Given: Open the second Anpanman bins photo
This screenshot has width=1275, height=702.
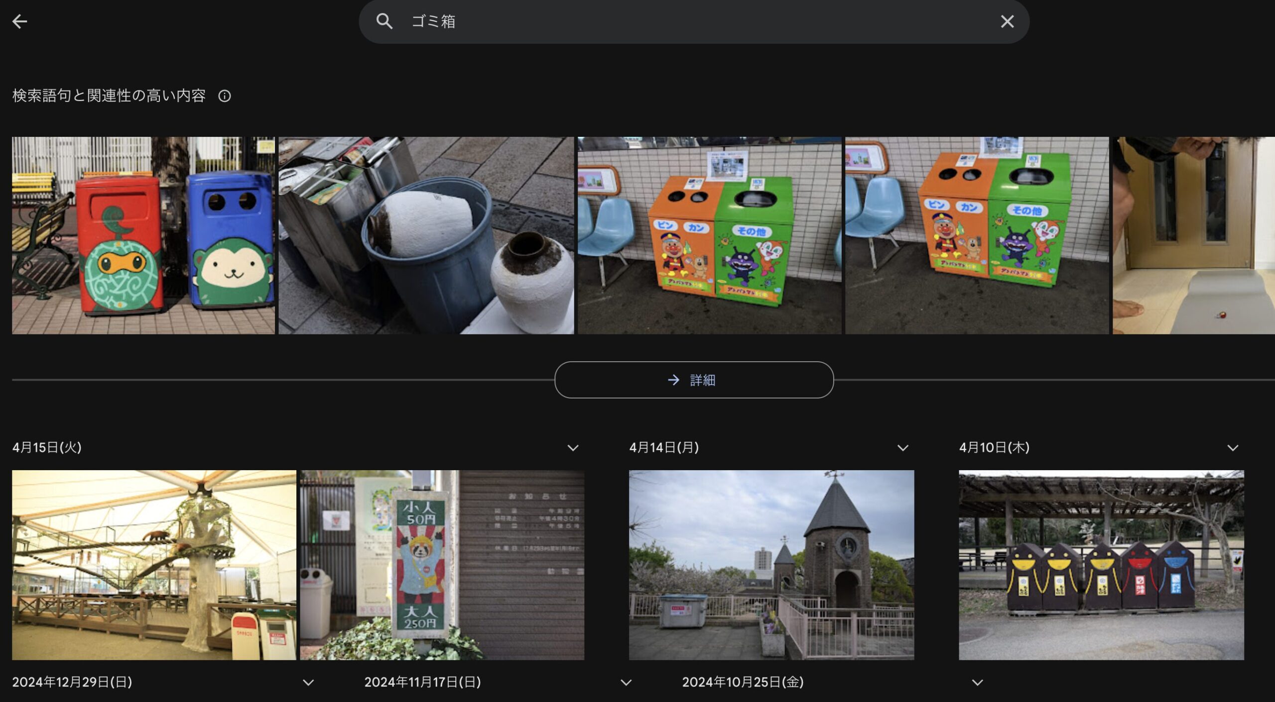Looking at the screenshot, I should tap(977, 235).
